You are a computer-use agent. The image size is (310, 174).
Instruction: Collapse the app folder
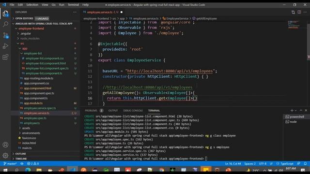[25, 48]
